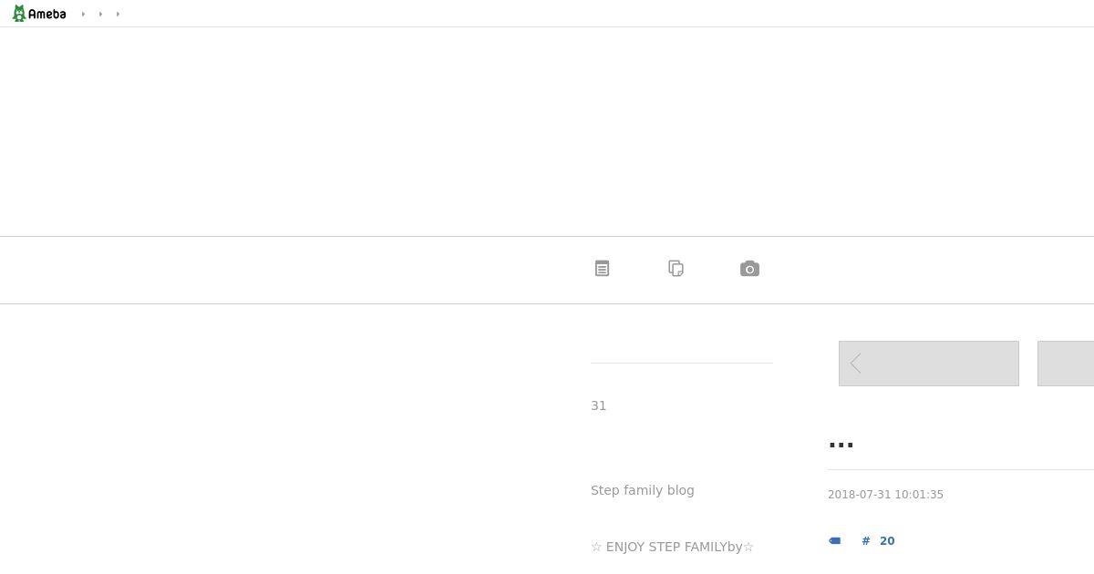Open the hashtag link labeled 20
Image resolution: width=1094 pixels, height=574 pixels.
(x=887, y=541)
